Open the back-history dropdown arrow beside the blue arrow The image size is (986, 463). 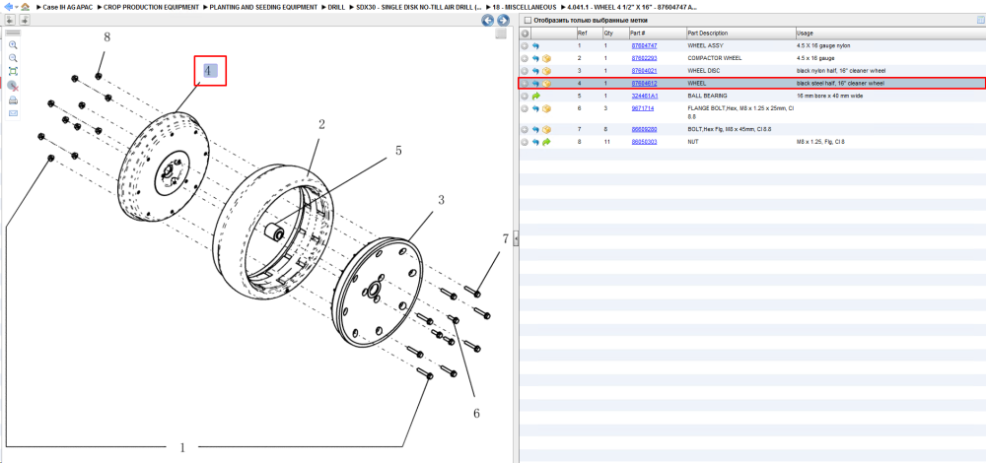pos(16,7)
